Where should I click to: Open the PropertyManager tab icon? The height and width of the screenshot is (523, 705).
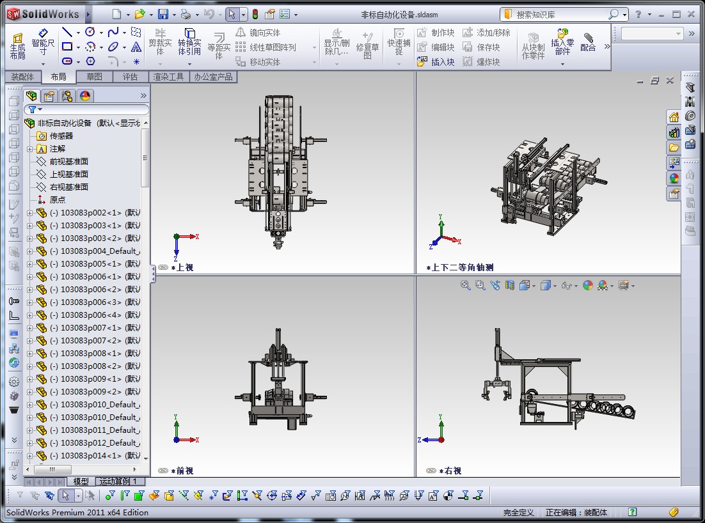[49, 96]
